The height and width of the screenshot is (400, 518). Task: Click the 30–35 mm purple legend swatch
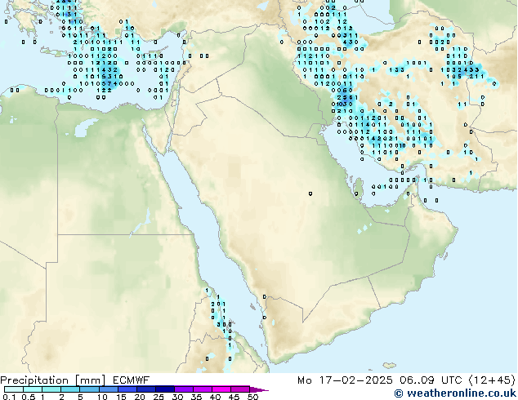point(184,389)
